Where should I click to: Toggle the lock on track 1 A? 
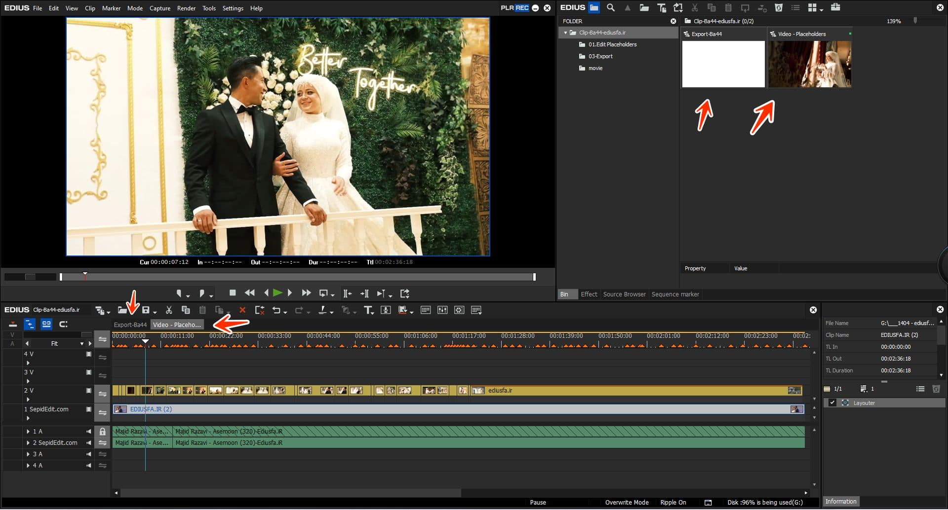[x=102, y=432]
